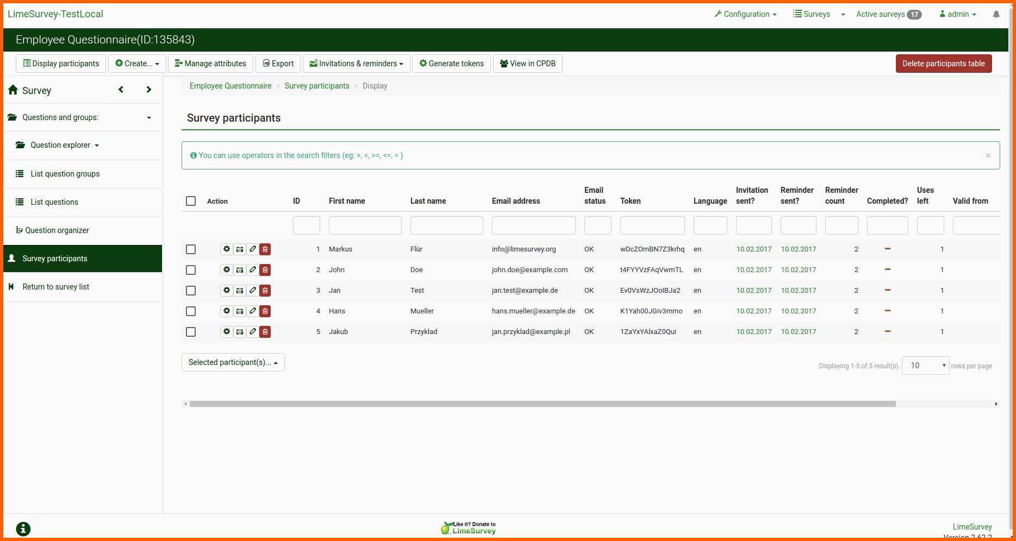Edit participant John Doe with pencil icon
The height and width of the screenshot is (541, 1016).
click(253, 270)
